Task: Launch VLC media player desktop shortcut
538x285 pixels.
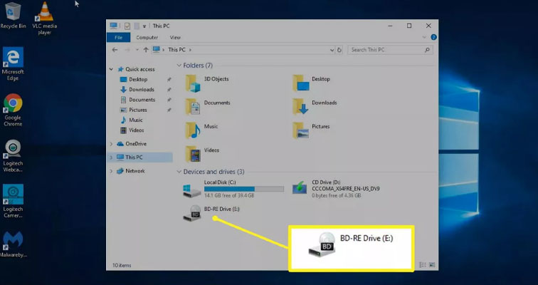Action: tap(46, 13)
